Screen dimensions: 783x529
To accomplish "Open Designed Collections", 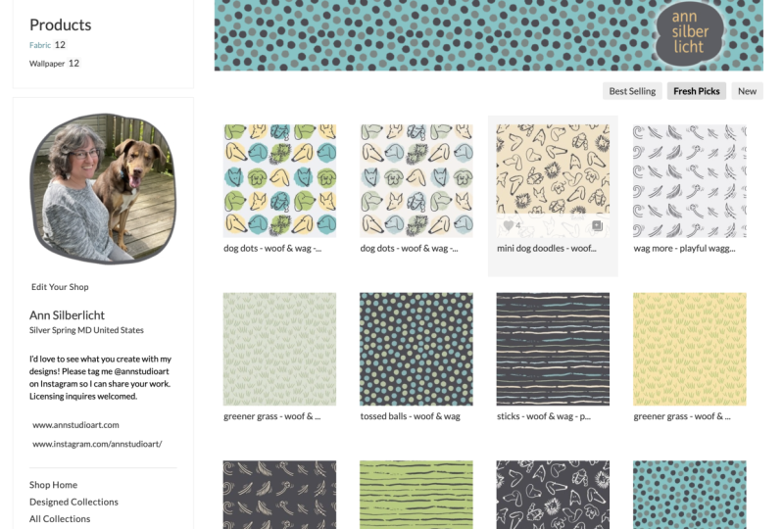I will pyautogui.click(x=73, y=502).
